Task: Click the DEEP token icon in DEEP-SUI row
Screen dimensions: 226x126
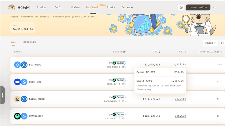Action: tap(17, 82)
